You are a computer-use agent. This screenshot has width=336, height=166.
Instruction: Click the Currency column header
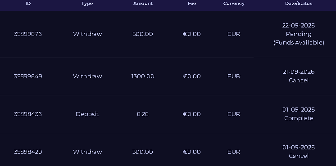coord(234,4)
